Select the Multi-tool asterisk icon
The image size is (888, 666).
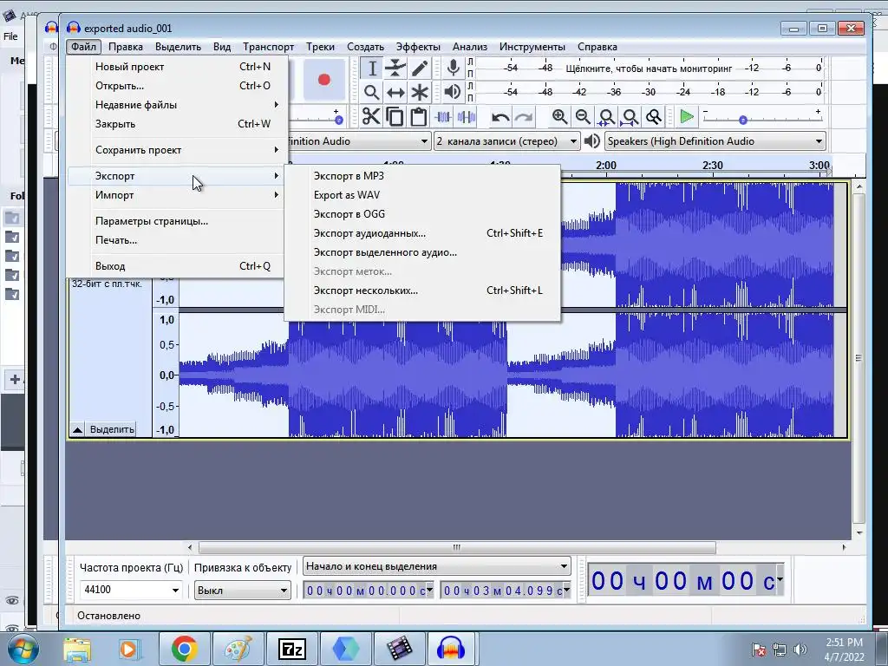(x=420, y=92)
